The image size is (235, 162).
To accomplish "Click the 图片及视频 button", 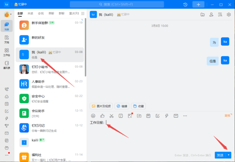I will coord(101,106).
